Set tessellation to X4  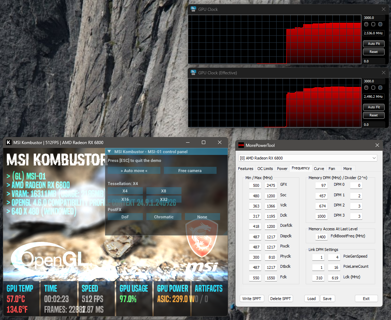tap(125, 191)
